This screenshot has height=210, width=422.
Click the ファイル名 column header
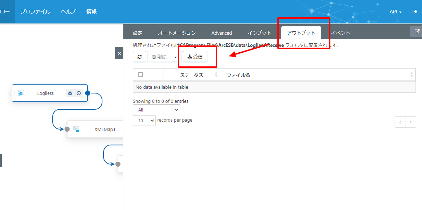pyautogui.click(x=317, y=75)
